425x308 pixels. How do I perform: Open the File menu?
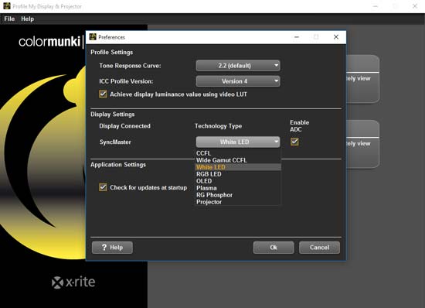9,19
